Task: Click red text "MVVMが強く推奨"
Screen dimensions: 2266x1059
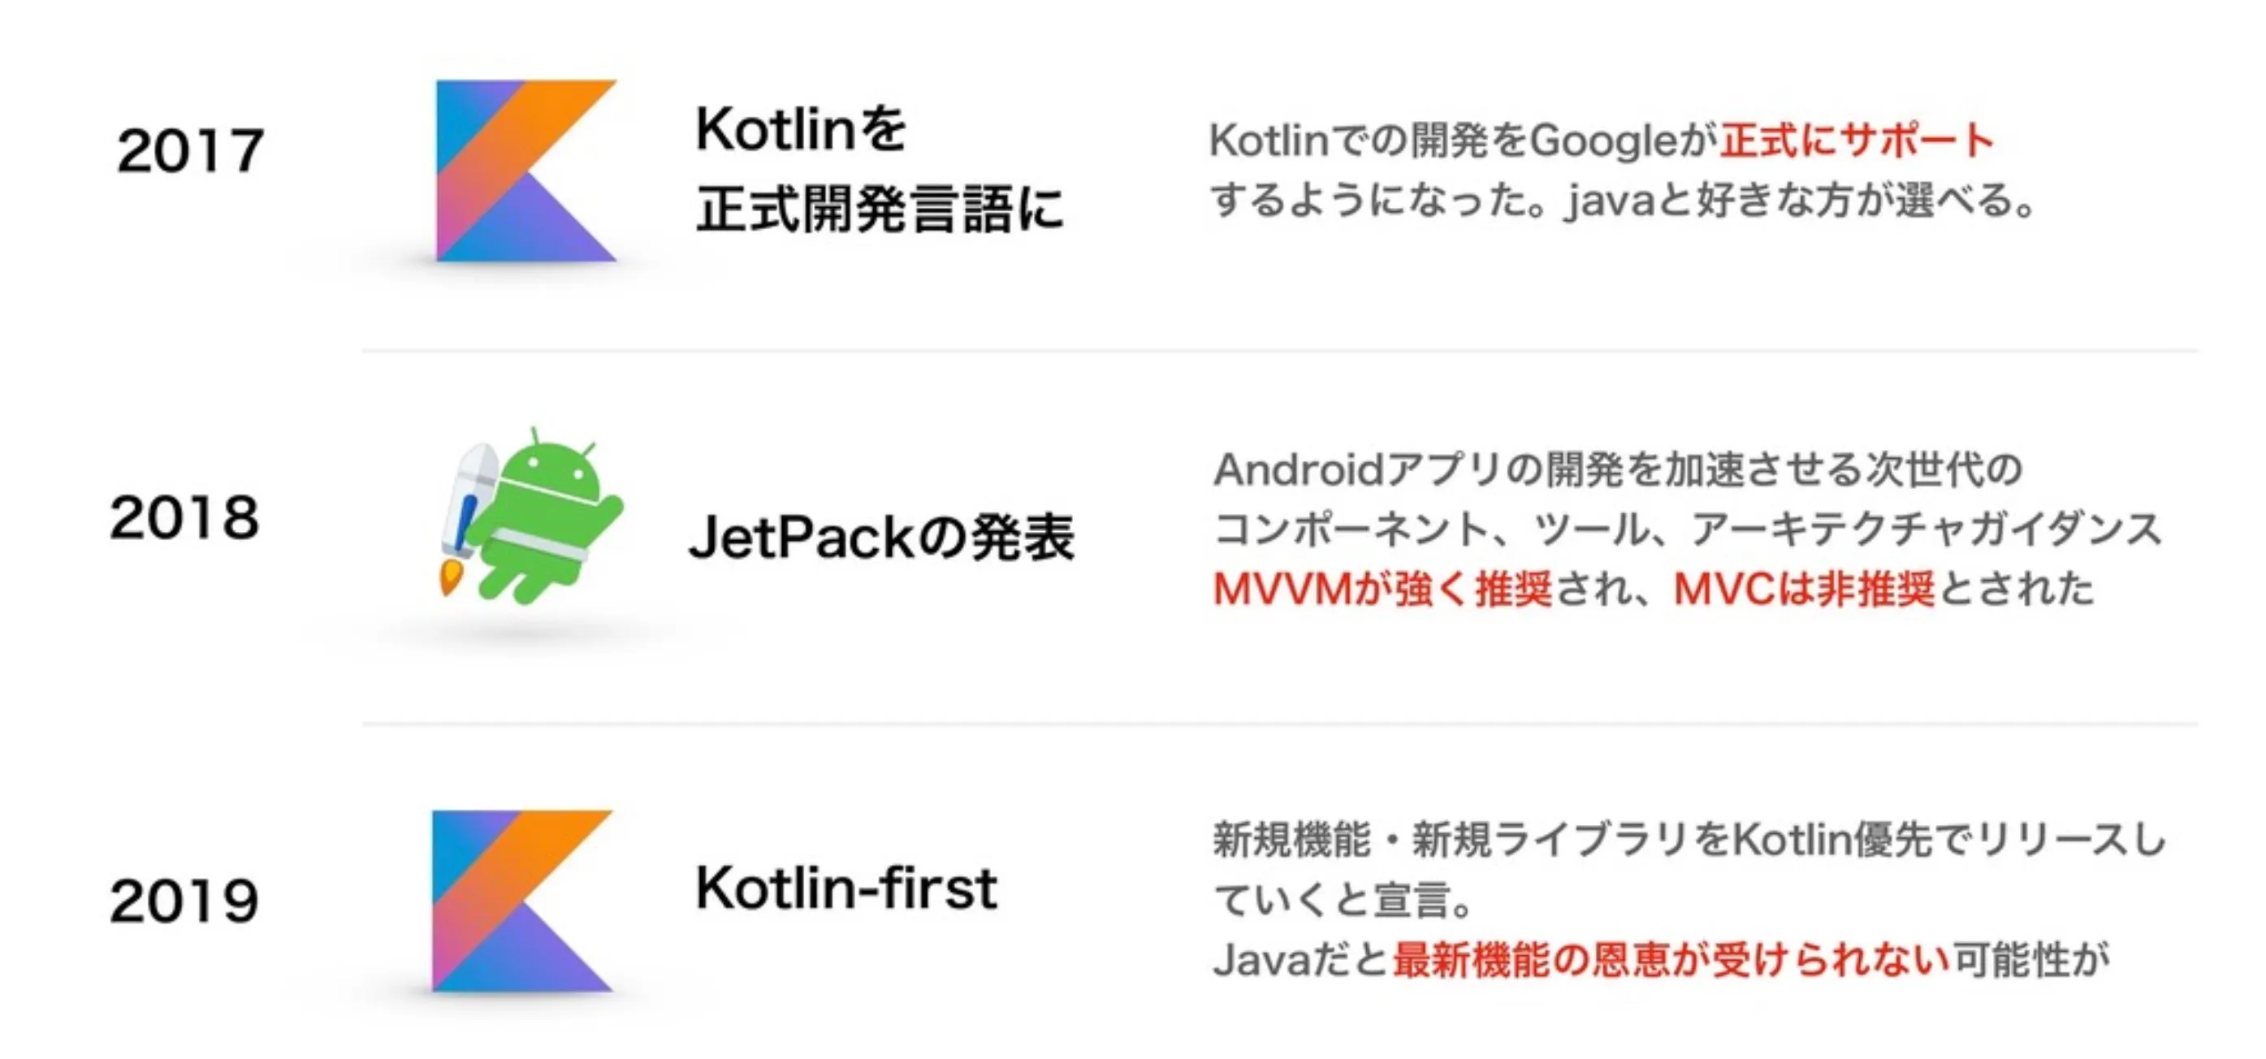Action: 1382,589
